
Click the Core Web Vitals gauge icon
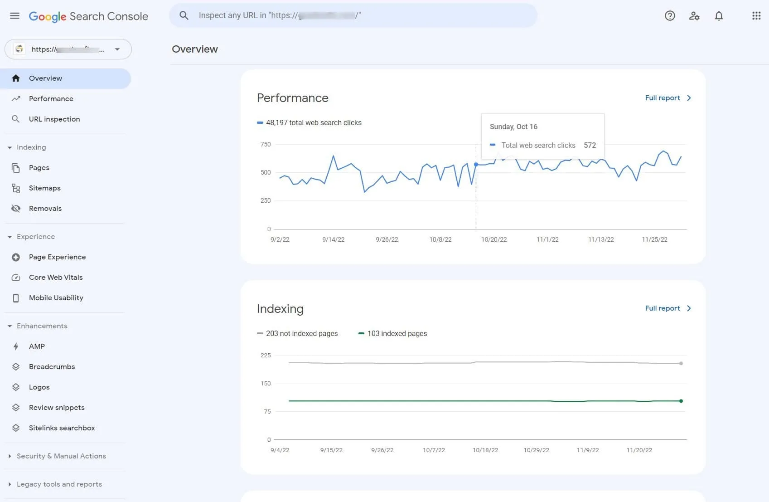pyautogui.click(x=16, y=278)
